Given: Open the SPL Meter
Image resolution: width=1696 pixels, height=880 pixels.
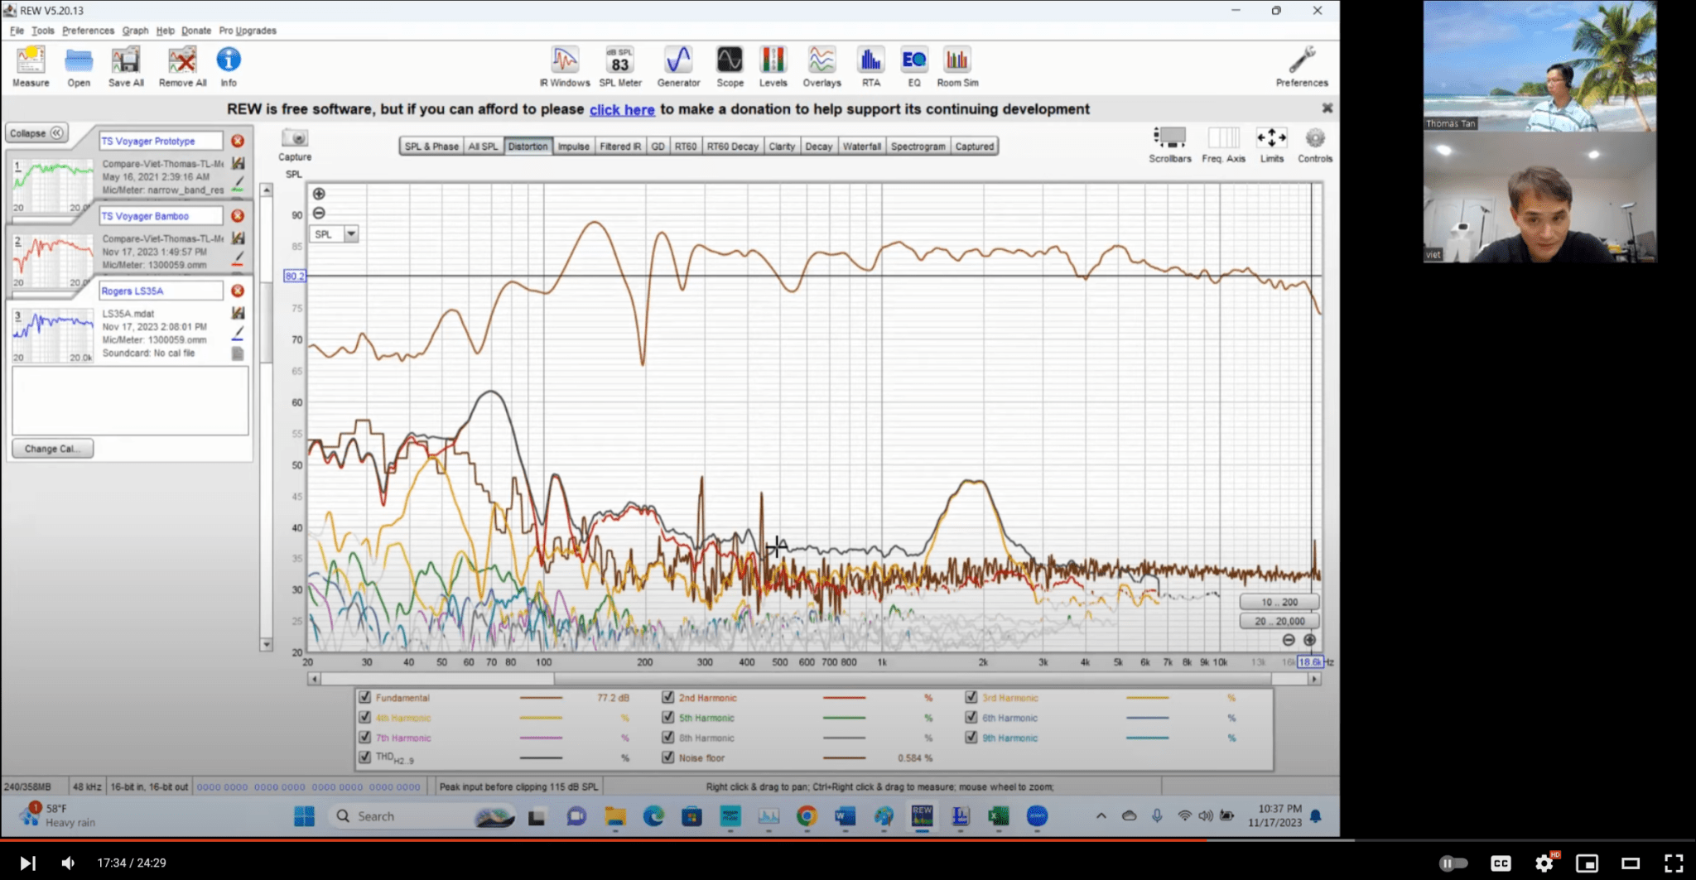Looking at the screenshot, I should 620,66.
